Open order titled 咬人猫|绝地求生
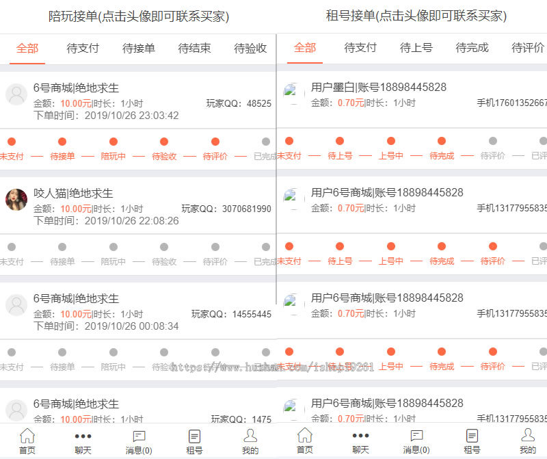The height and width of the screenshot is (459, 547). 73,193
